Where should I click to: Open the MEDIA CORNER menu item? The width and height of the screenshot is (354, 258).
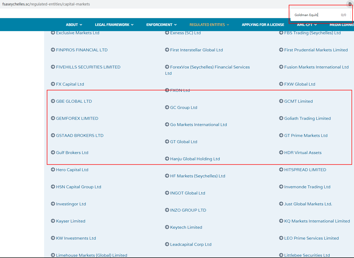pyautogui.click(x=342, y=25)
